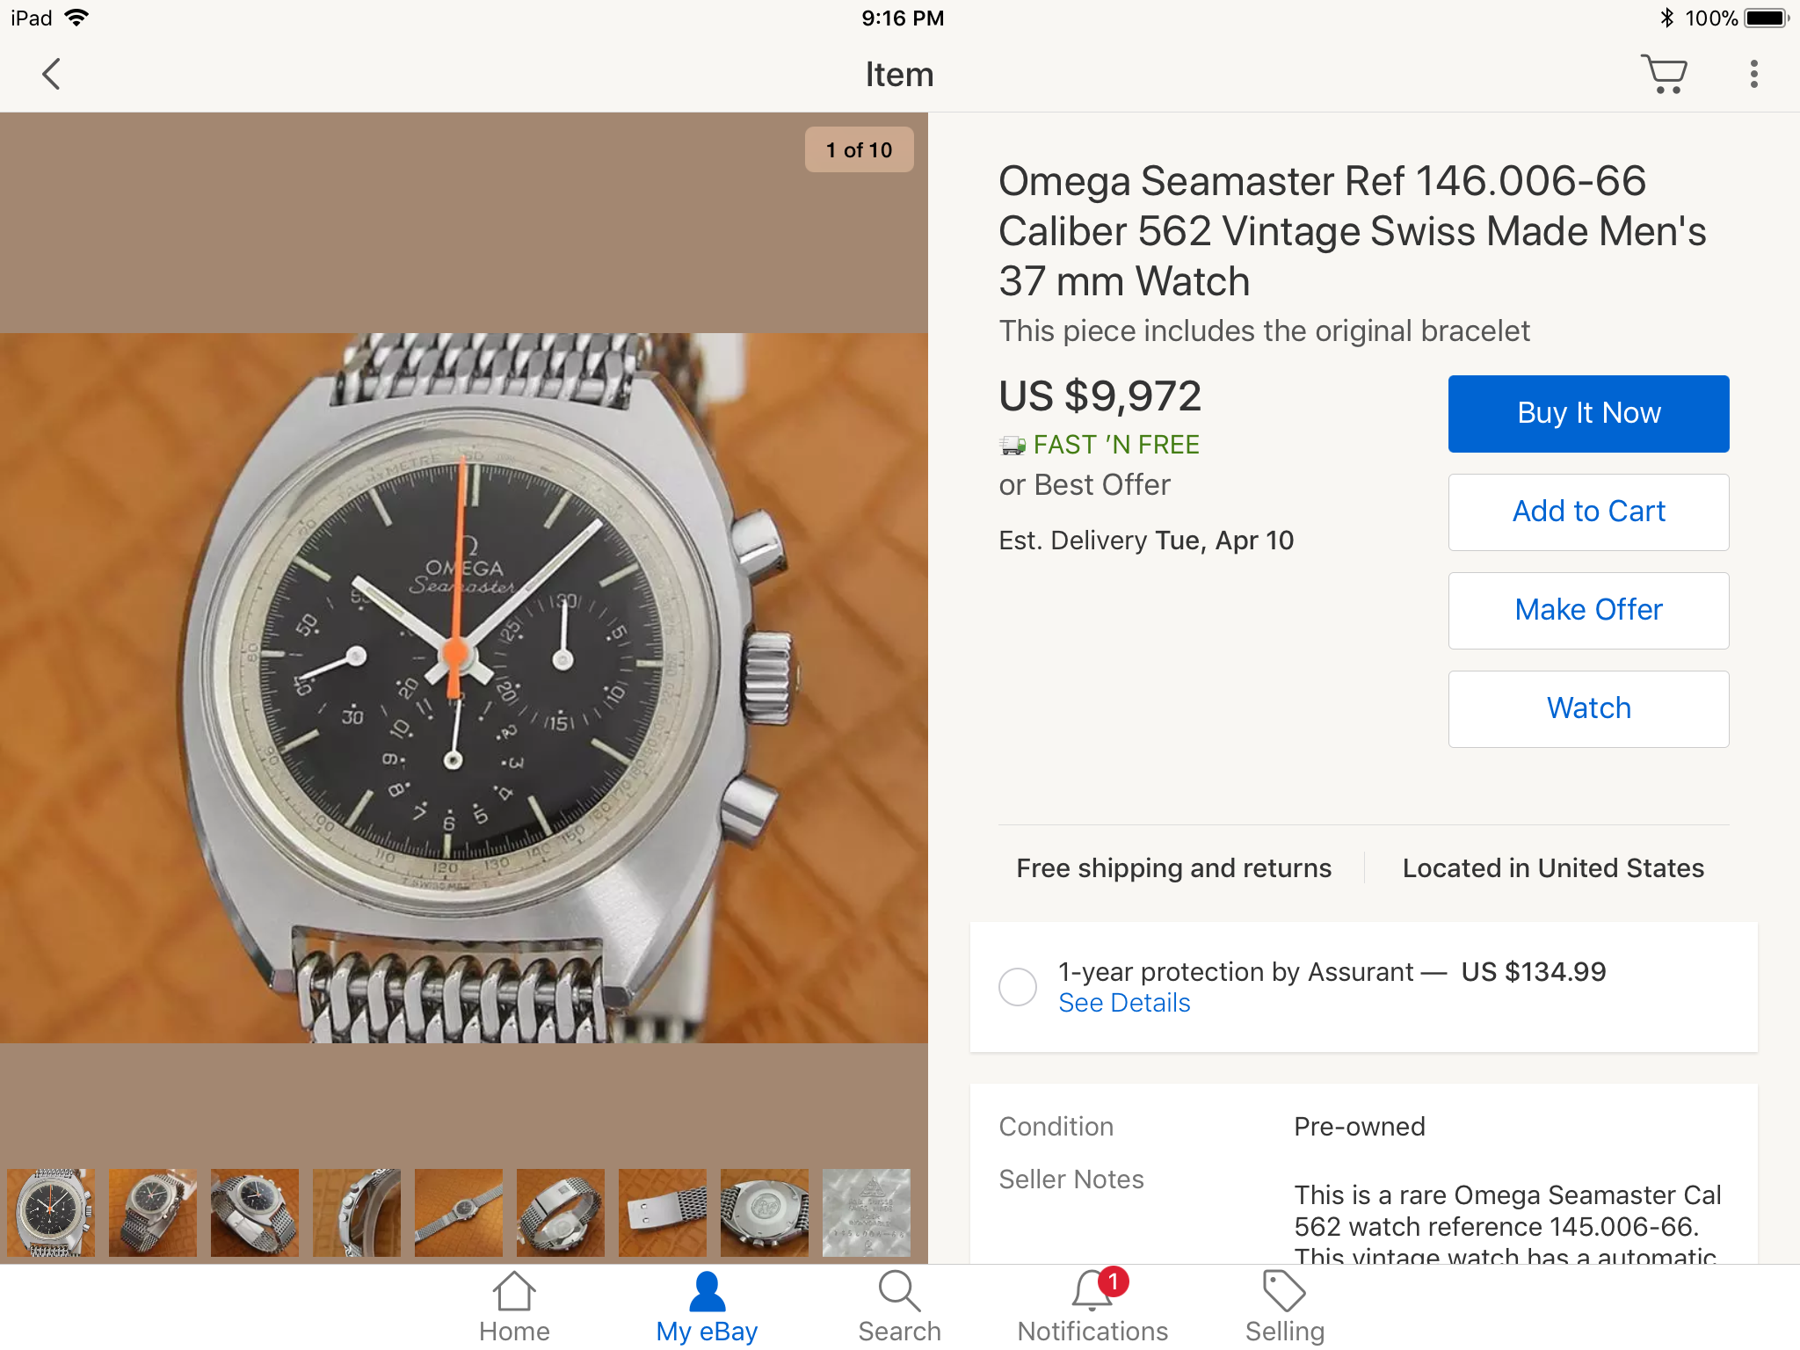This screenshot has height=1350, width=1800.
Task: Open the shopping cart
Action: [1664, 75]
